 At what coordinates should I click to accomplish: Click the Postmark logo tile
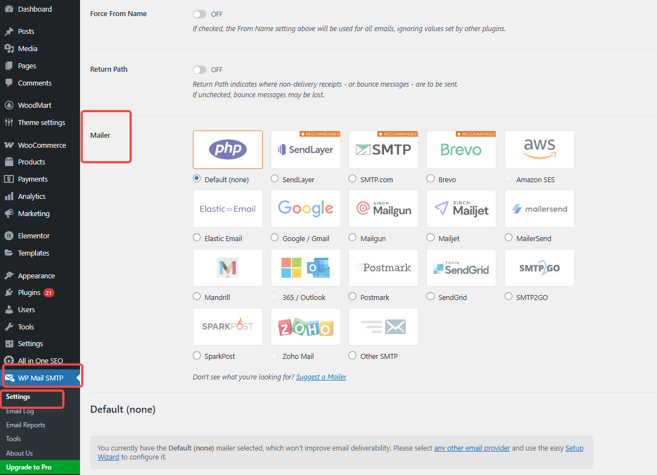383,268
